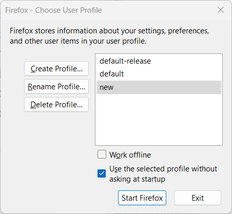Open the Create Profile wizard
Image resolution: width=232 pixels, height=214 pixels.
(56, 69)
